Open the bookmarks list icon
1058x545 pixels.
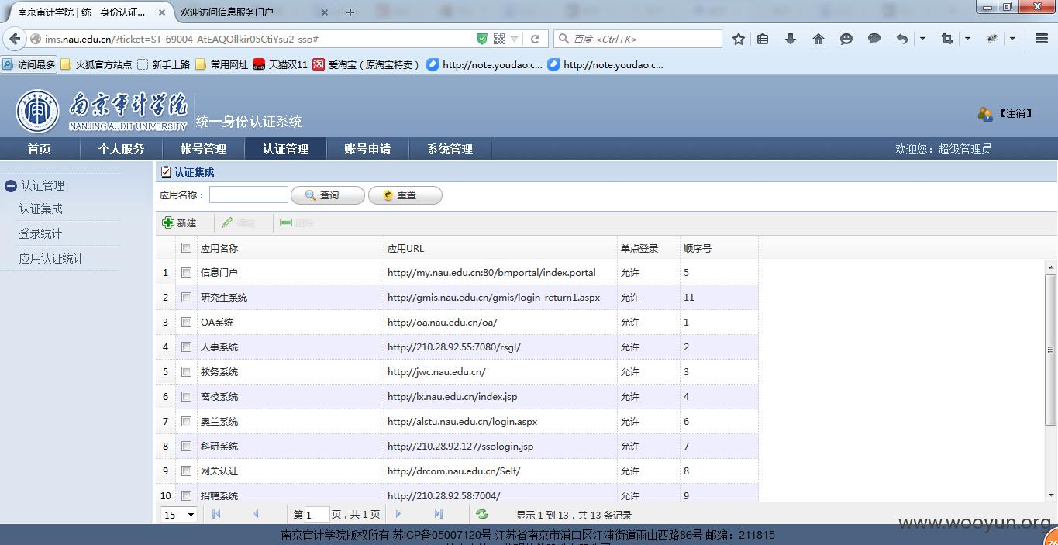tap(763, 39)
